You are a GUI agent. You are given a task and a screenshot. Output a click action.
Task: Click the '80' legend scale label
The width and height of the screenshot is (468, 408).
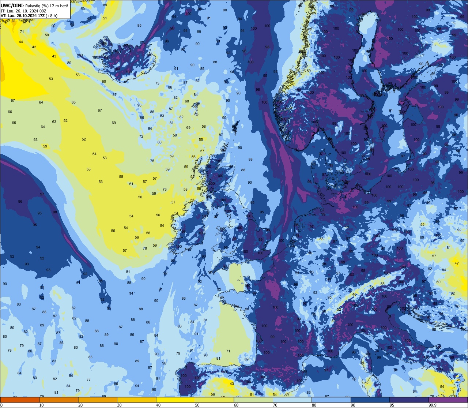pyautogui.click(x=314, y=405)
